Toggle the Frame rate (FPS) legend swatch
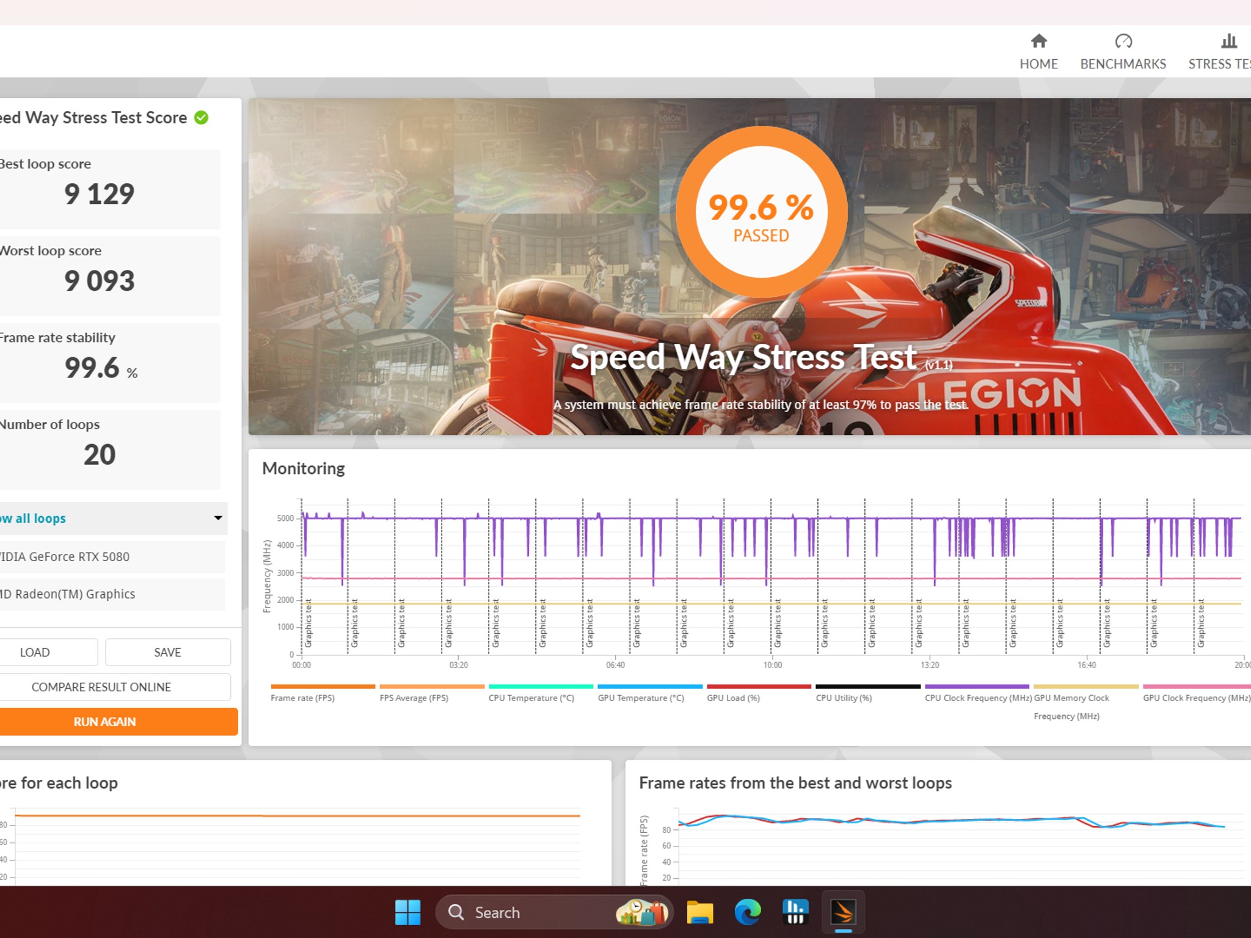This screenshot has height=938, width=1251. 323,686
